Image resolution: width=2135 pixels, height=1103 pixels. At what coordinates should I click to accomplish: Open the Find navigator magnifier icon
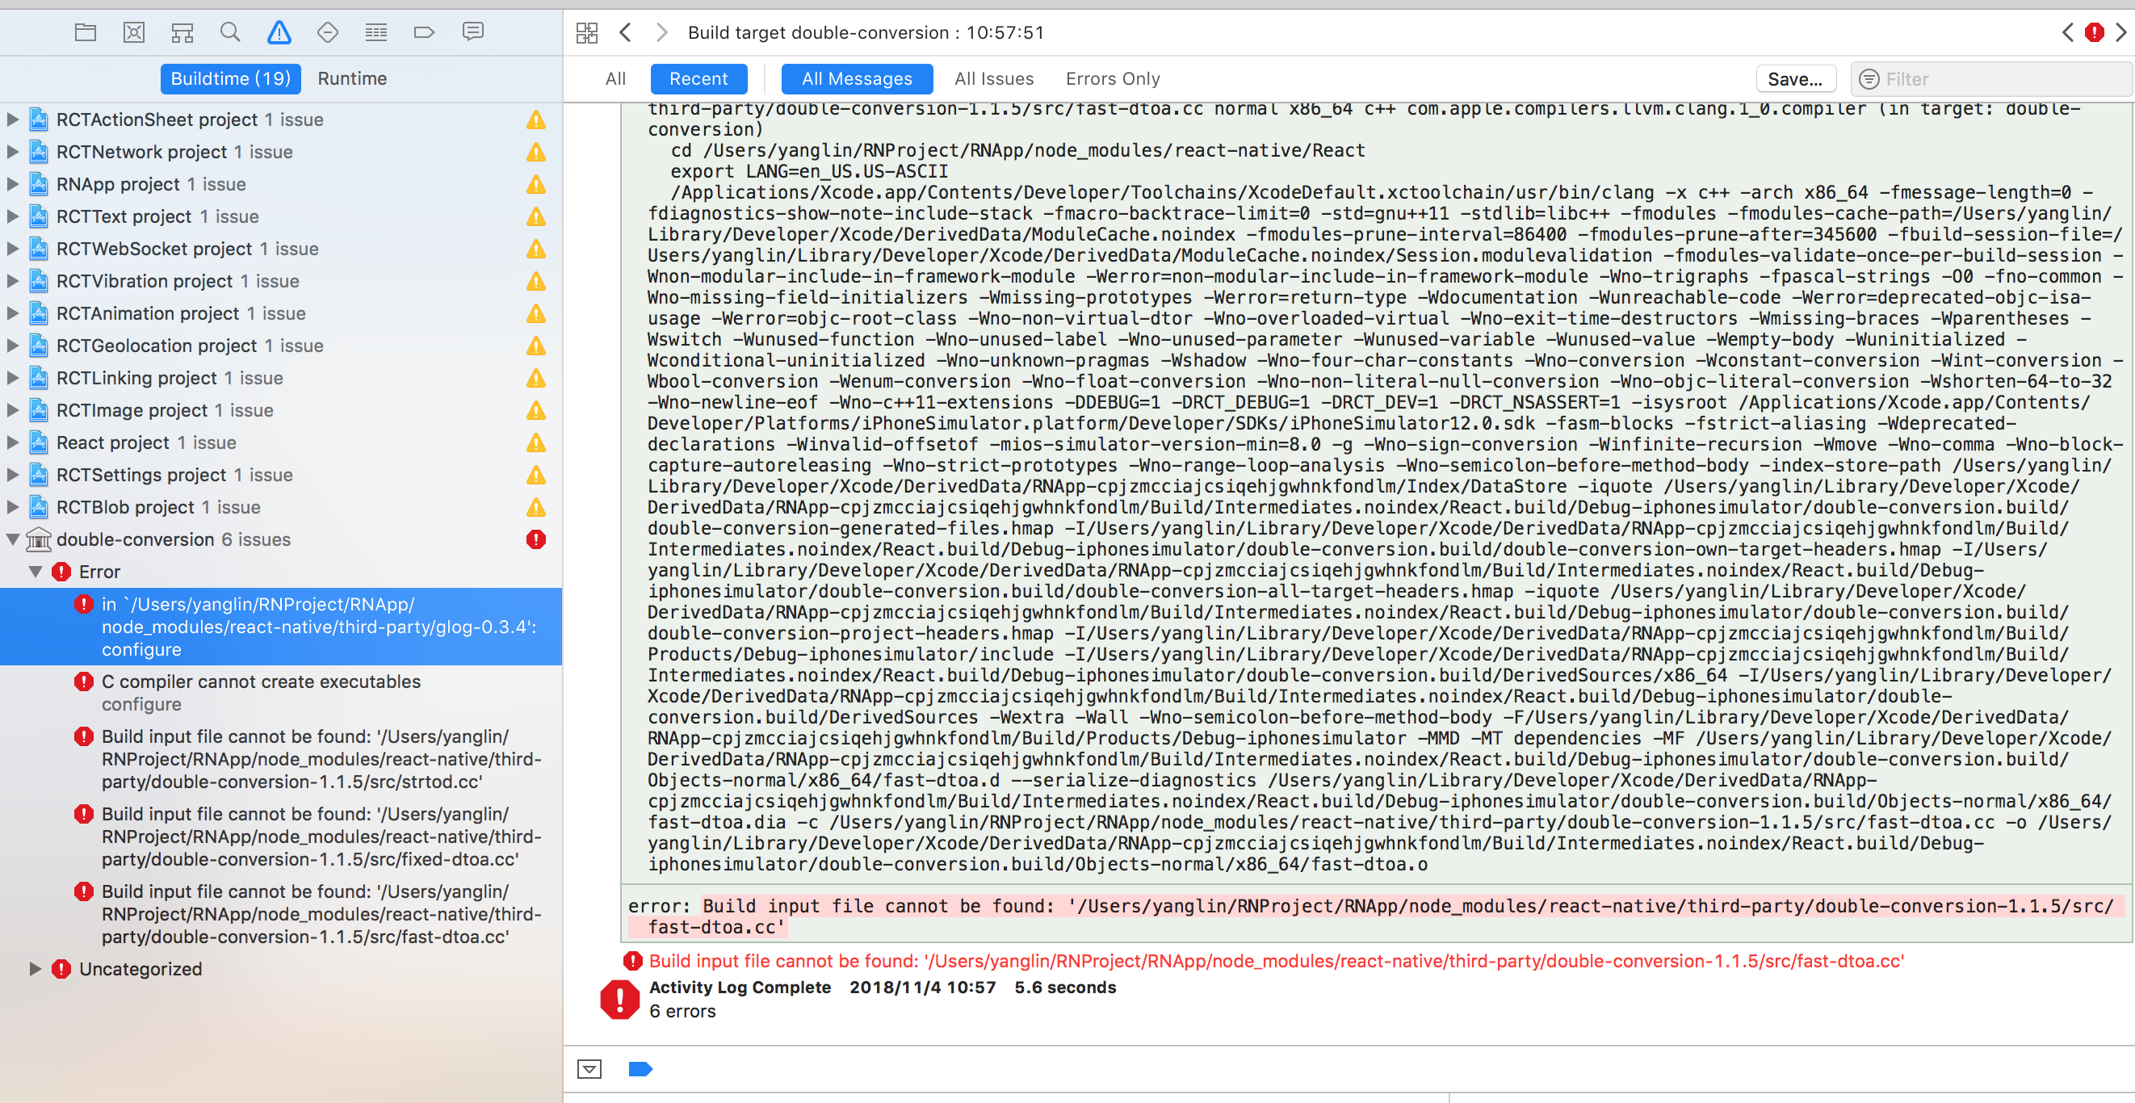point(230,33)
